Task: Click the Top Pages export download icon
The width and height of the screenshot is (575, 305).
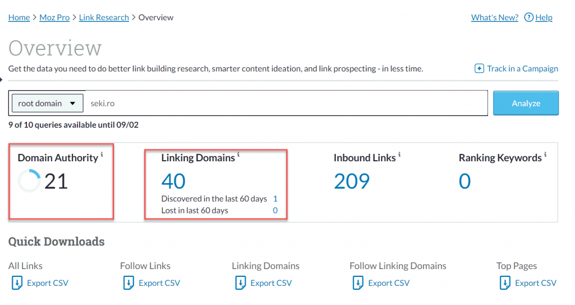Action: (504, 283)
